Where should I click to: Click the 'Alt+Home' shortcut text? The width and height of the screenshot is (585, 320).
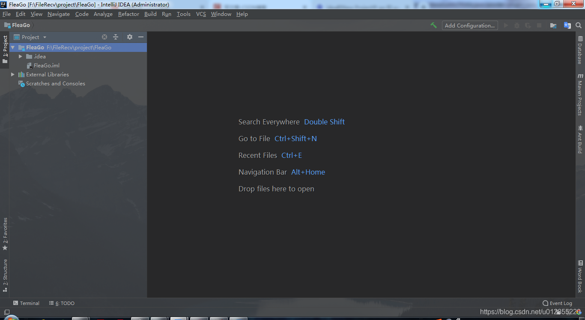coord(308,172)
